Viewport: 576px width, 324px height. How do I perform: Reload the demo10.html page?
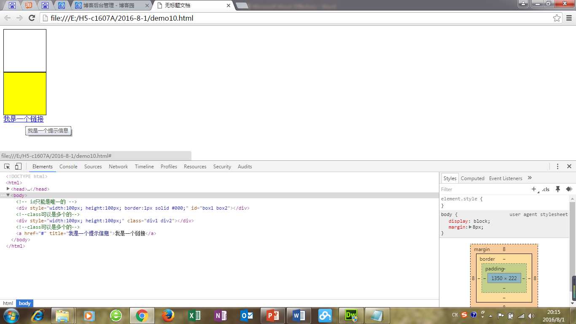pyautogui.click(x=32, y=18)
